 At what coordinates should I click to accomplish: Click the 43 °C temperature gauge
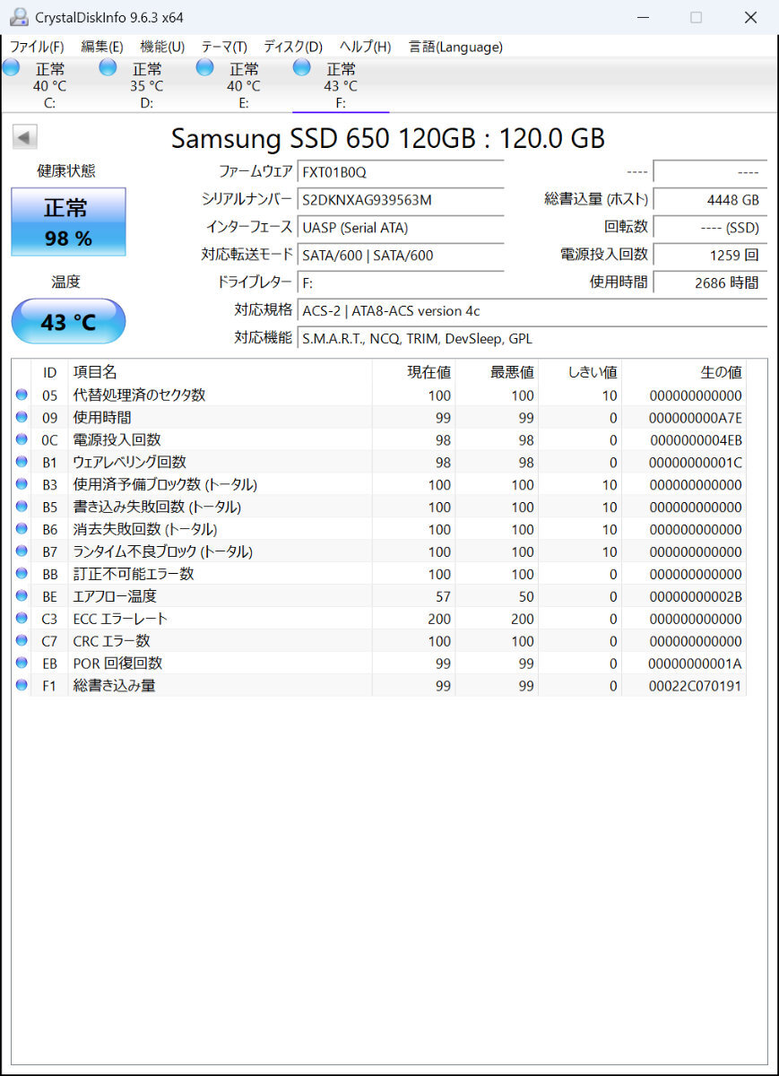click(x=68, y=321)
